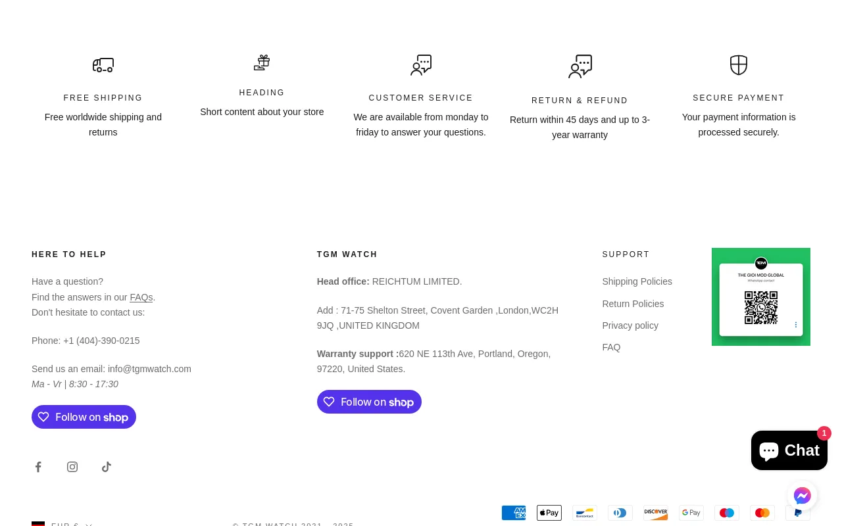Image resolution: width=842 pixels, height=526 pixels.
Task: Click the underlined FAQs link
Action: [x=141, y=297]
